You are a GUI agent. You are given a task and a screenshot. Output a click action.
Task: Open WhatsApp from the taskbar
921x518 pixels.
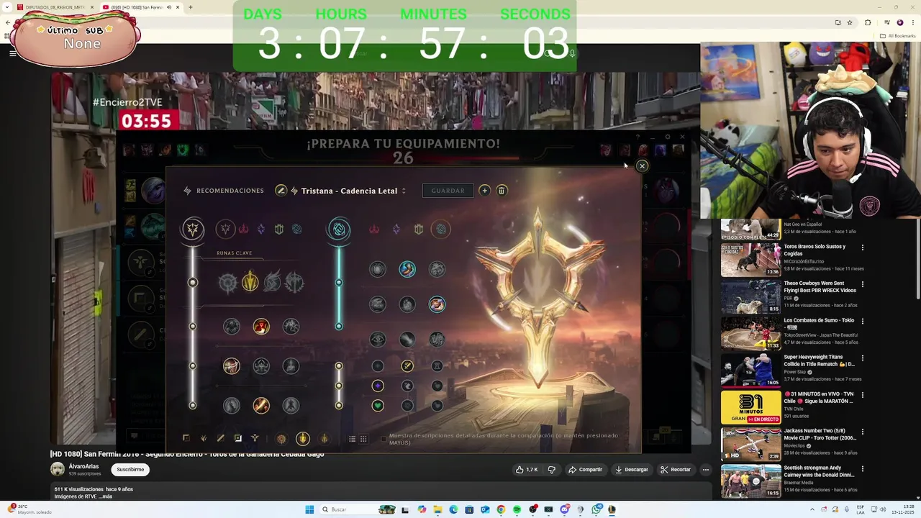coord(596,509)
